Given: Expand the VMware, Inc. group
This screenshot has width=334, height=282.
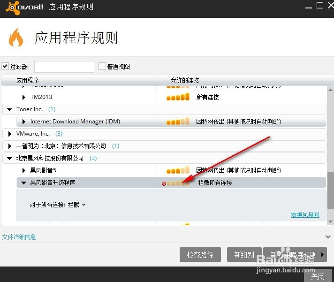Looking at the screenshot, I should tap(9, 134).
